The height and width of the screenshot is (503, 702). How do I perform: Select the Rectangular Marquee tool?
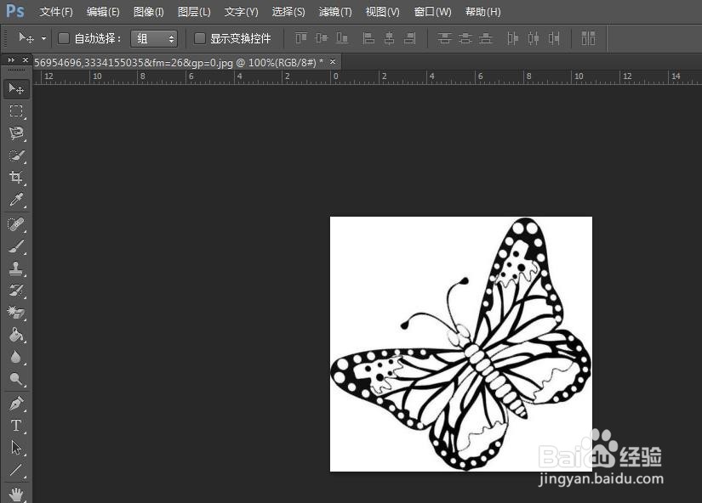click(16, 111)
